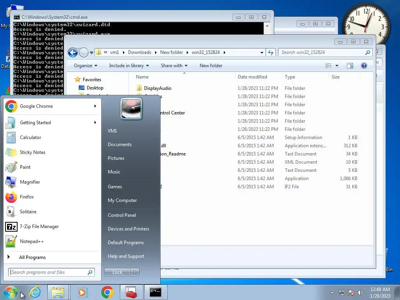Screen dimensions: 400x300
Task: Click the Lock button
Action: [x=117, y=272]
